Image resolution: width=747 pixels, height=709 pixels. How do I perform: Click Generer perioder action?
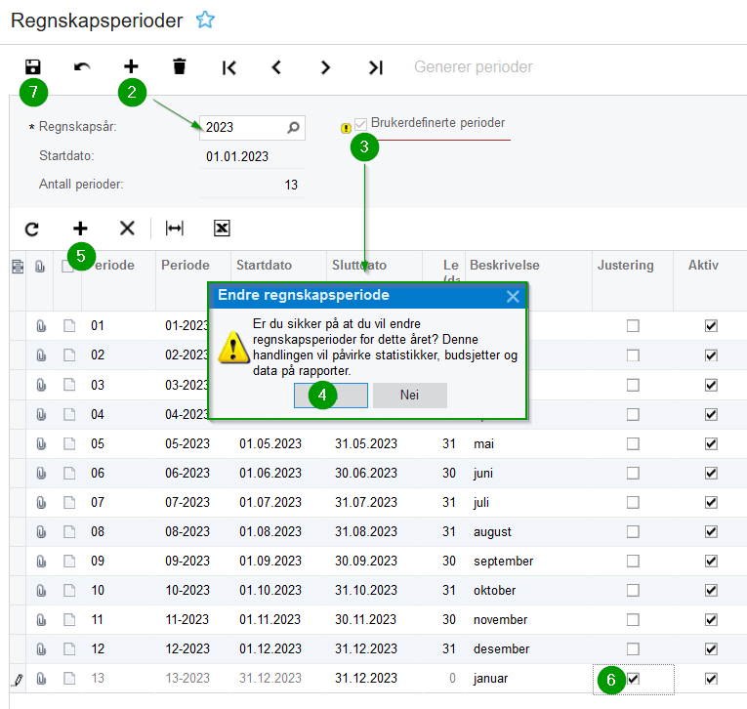473,67
